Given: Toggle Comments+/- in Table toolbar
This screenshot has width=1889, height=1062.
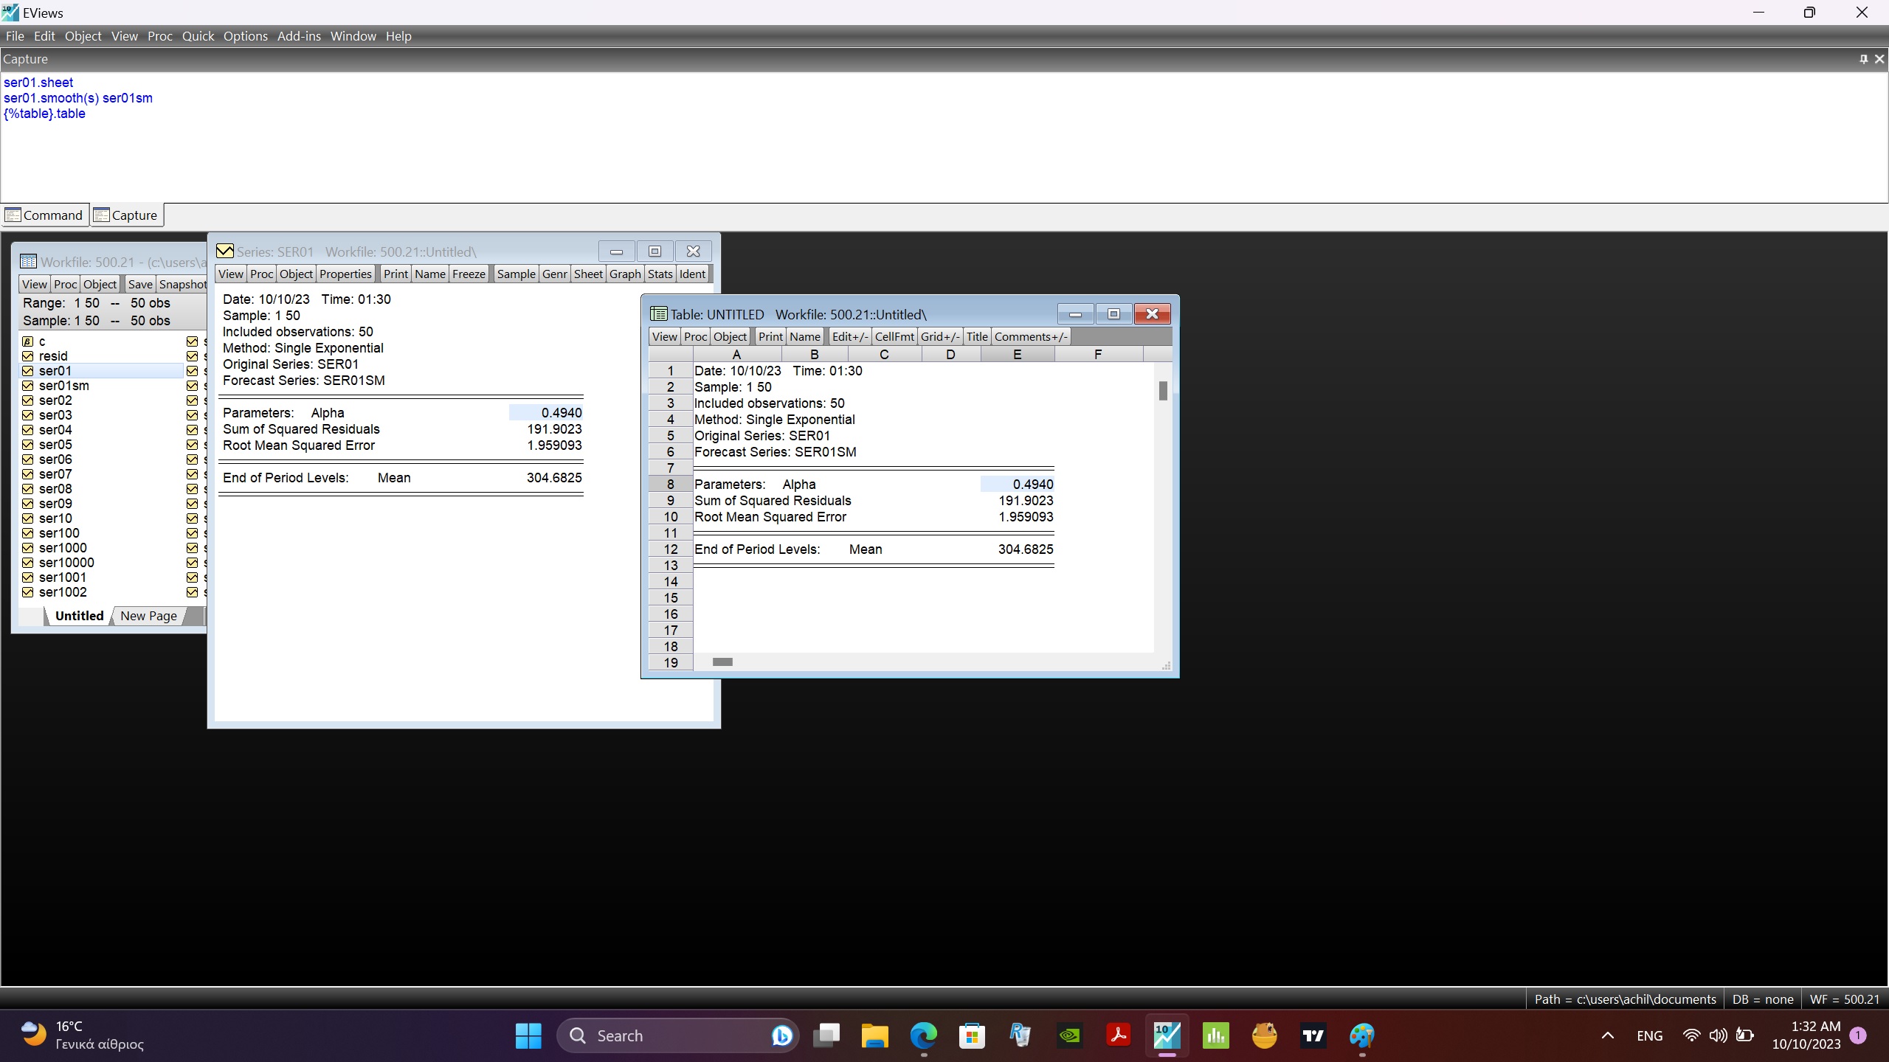Looking at the screenshot, I should [x=1030, y=336].
